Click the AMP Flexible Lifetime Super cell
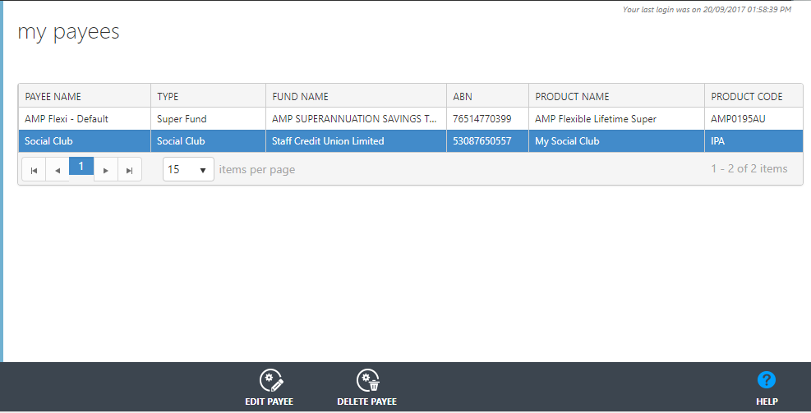Viewport: 811px width, 413px height. point(616,119)
